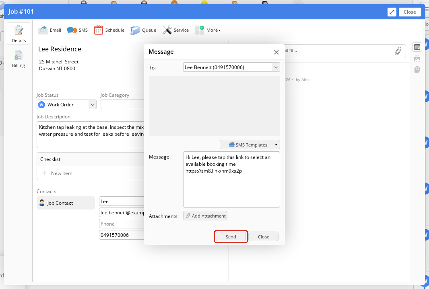Image resolution: width=429 pixels, height=289 pixels.
Task: Send the SMS message
Action: 231,236
